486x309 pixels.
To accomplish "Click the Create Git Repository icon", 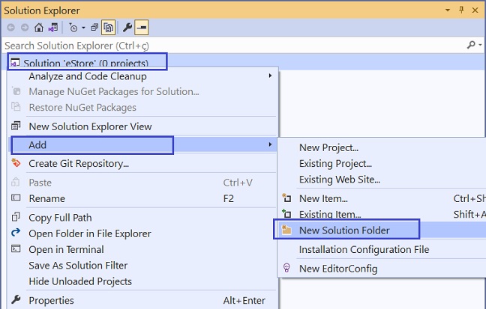I will click(x=16, y=163).
